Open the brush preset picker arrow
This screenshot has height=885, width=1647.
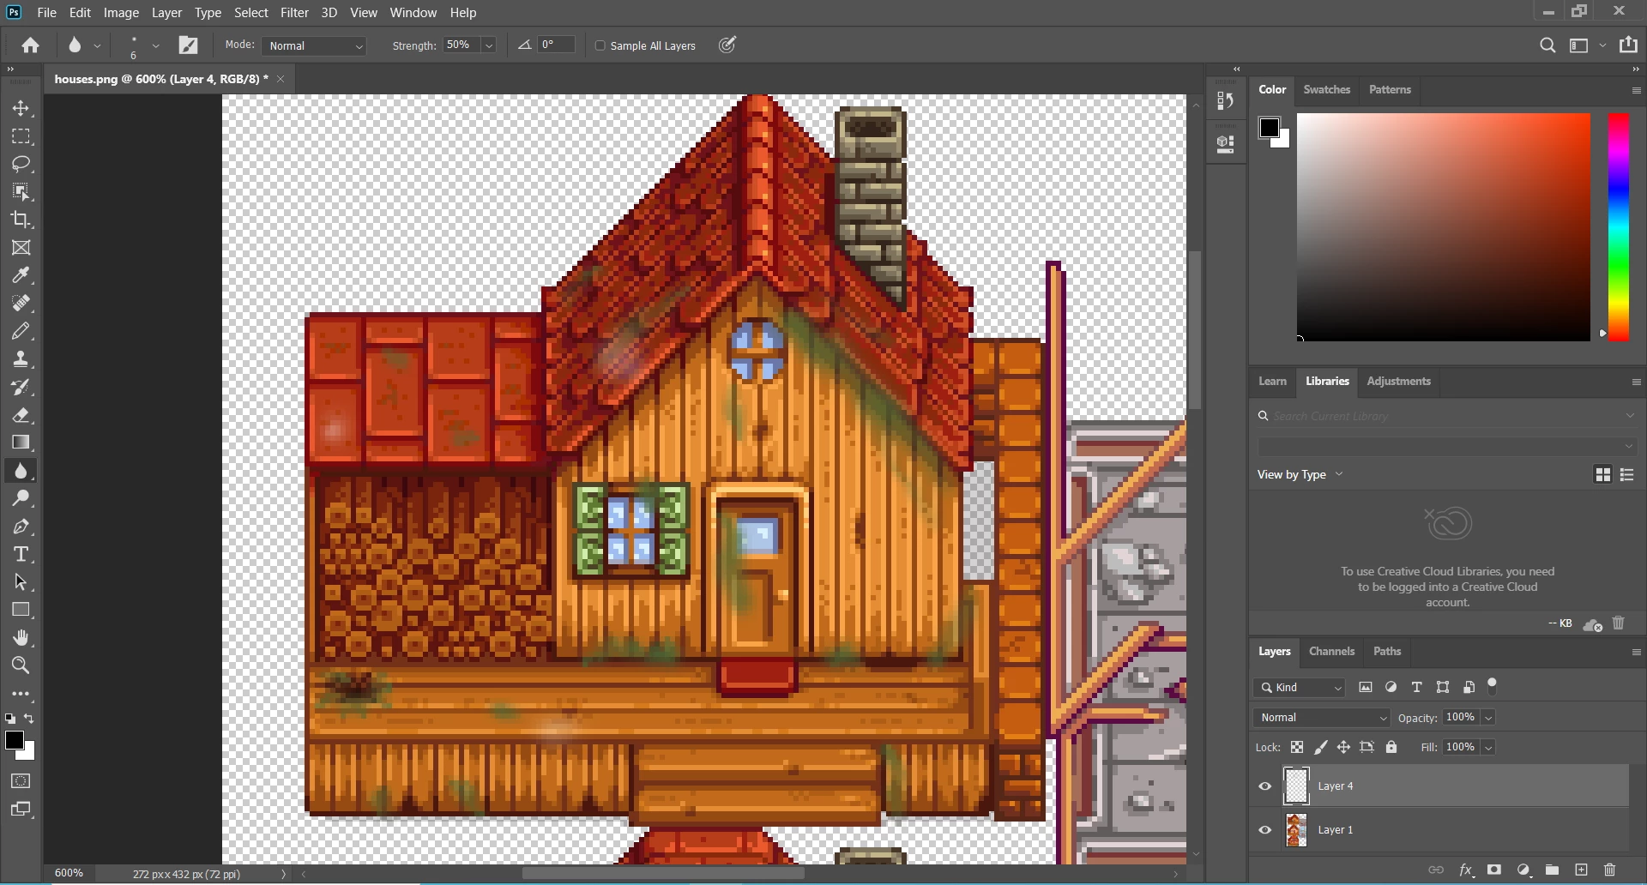155,45
